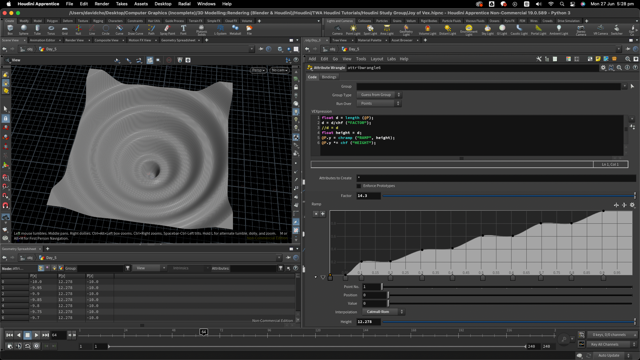
Task: Select the Sphere shelf tool
Action: (x=24, y=30)
